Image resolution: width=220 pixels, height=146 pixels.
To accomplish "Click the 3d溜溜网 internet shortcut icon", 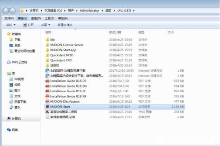I will click(x=47, y=70).
